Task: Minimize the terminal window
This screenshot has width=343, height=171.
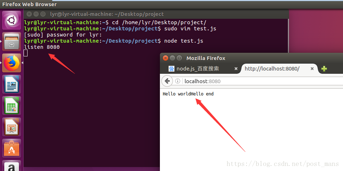Action: (36, 14)
